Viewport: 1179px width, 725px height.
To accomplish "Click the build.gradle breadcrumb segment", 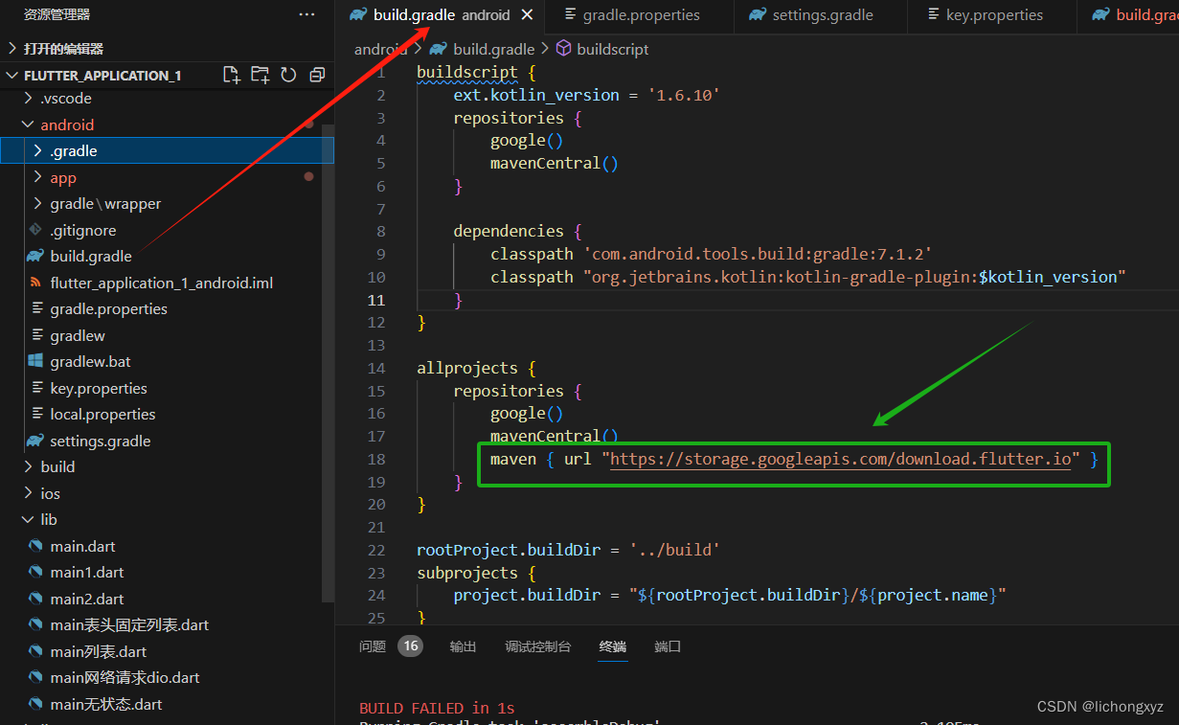I will pyautogui.click(x=493, y=49).
